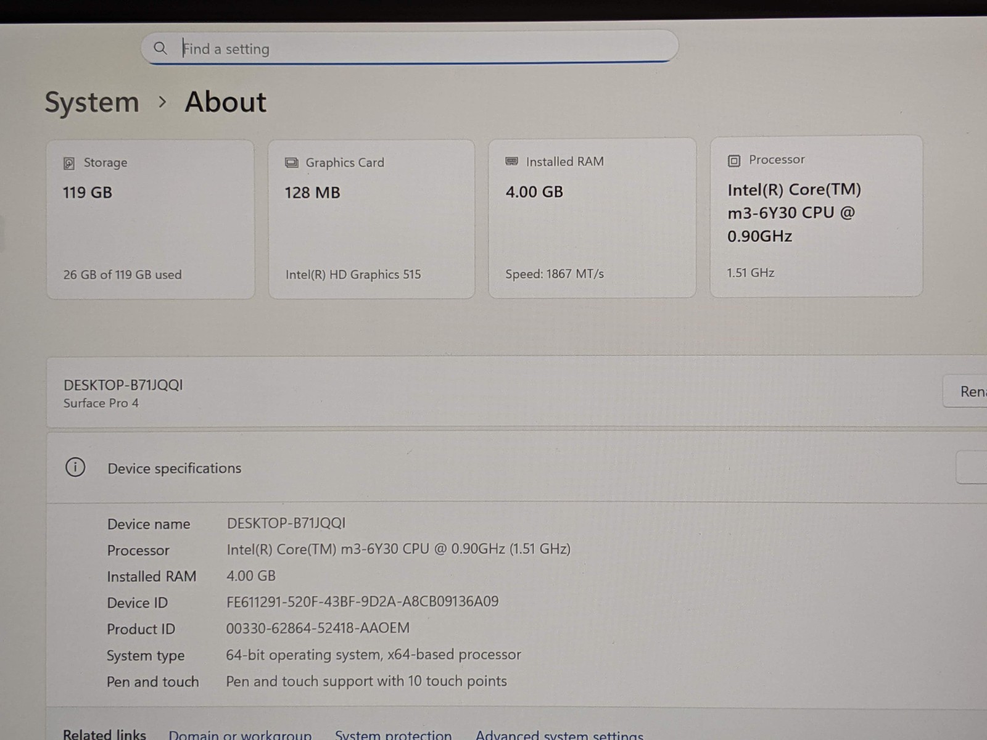This screenshot has height=740, width=987.
Task: Open the Advanced system settings link
Action: click(559, 734)
